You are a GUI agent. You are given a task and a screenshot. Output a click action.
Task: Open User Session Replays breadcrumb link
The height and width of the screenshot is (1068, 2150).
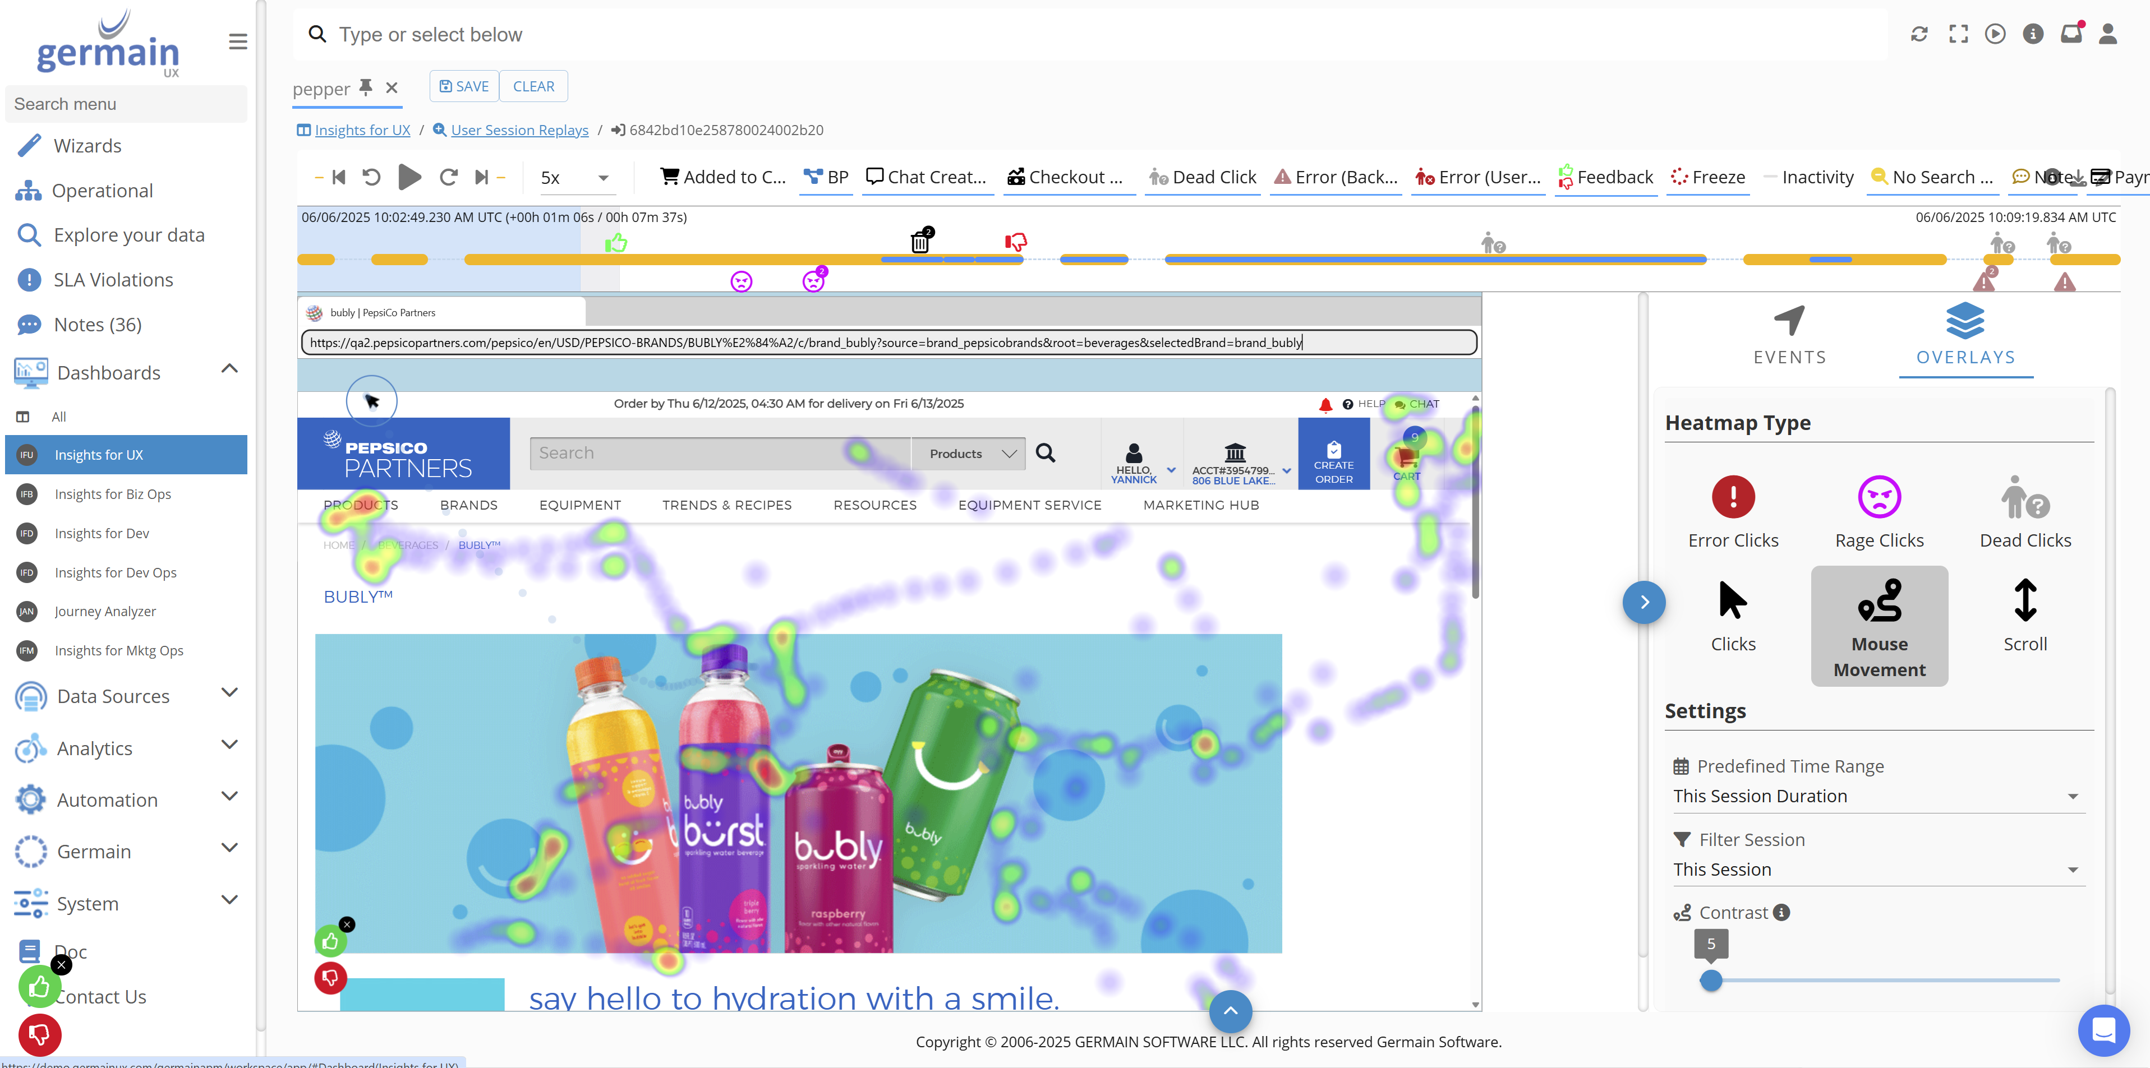click(519, 130)
